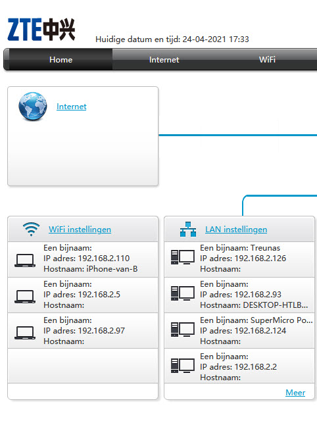Switch to the Internet tab
This screenshot has width=317, height=421.
[x=164, y=60]
